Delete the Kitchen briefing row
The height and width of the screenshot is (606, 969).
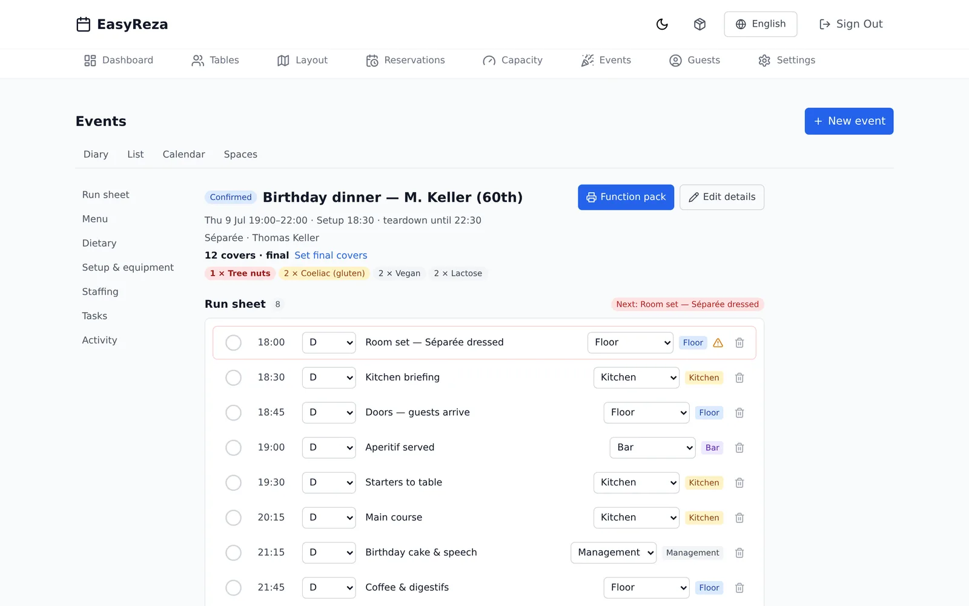(x=739, y=378)
